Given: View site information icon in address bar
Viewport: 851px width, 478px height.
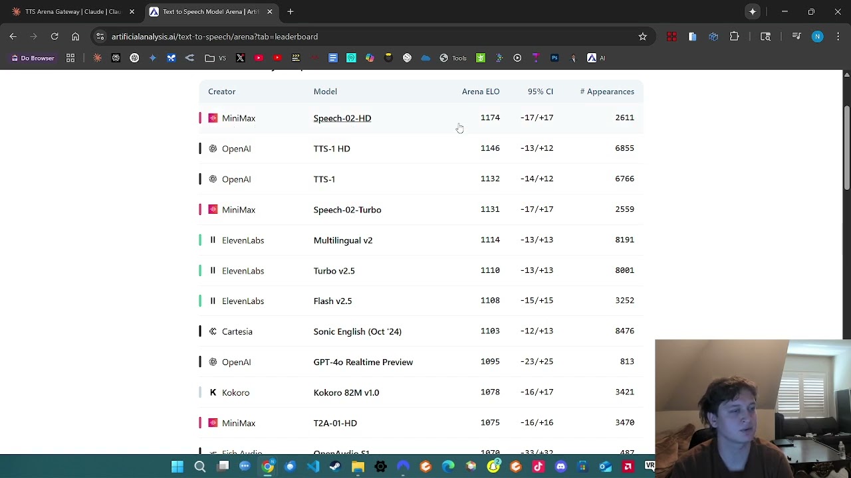Looking at the screenshot, I should tap(100, 37).
